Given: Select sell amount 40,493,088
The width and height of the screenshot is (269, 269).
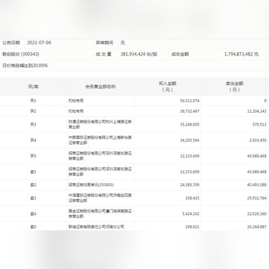Looking at the screenshot, I should coord(257,185).
